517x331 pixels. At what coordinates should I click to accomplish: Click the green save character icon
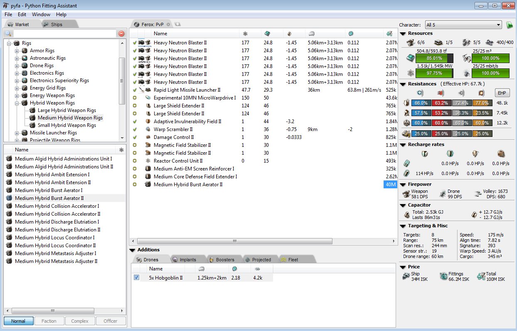510,25
